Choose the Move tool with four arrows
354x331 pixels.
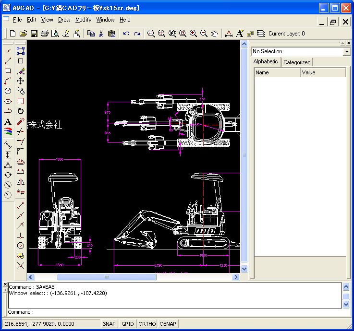click(x=21, y=81)
